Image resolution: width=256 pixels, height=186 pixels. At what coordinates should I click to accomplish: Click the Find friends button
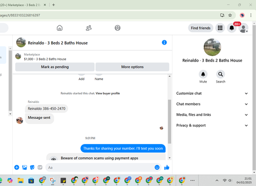pos(201,28)
